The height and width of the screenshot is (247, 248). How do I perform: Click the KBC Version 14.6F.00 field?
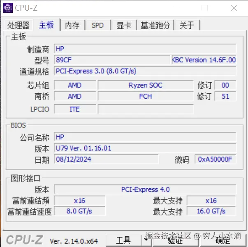coord(204,60)
